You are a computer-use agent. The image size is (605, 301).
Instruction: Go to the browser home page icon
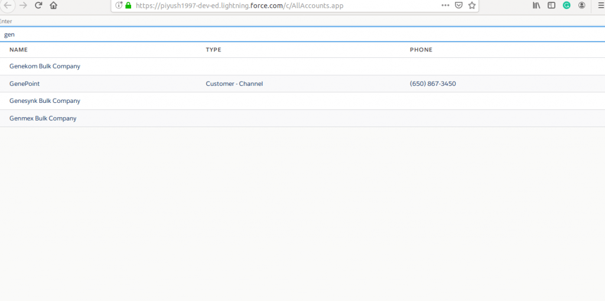54,5
